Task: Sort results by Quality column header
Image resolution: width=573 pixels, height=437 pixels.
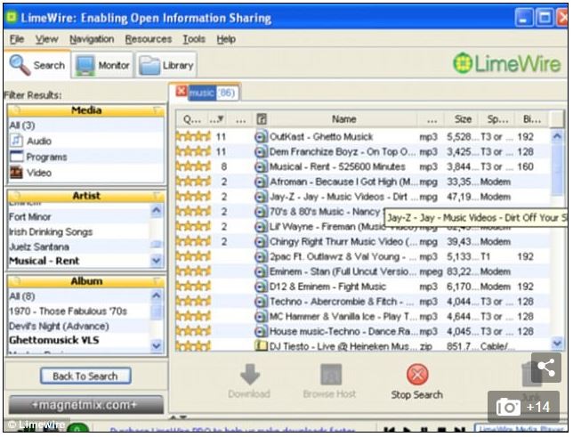Action: click(192, 119)
